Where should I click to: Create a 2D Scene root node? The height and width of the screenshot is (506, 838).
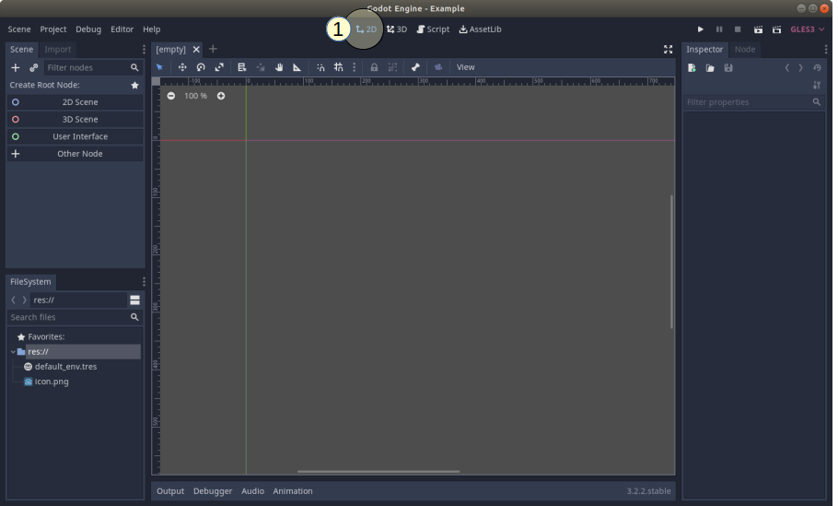tap(75, 102)
